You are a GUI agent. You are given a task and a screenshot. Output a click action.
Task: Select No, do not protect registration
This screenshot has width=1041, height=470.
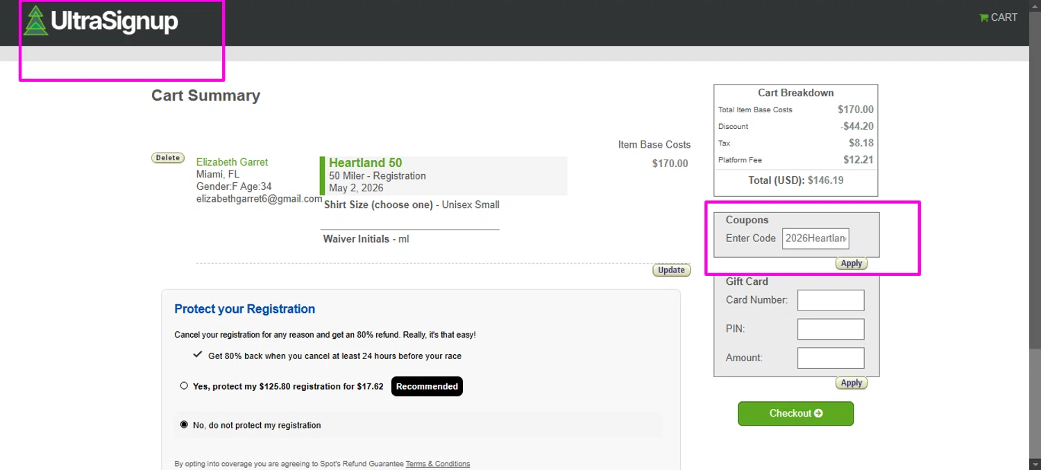pos(184,424)
